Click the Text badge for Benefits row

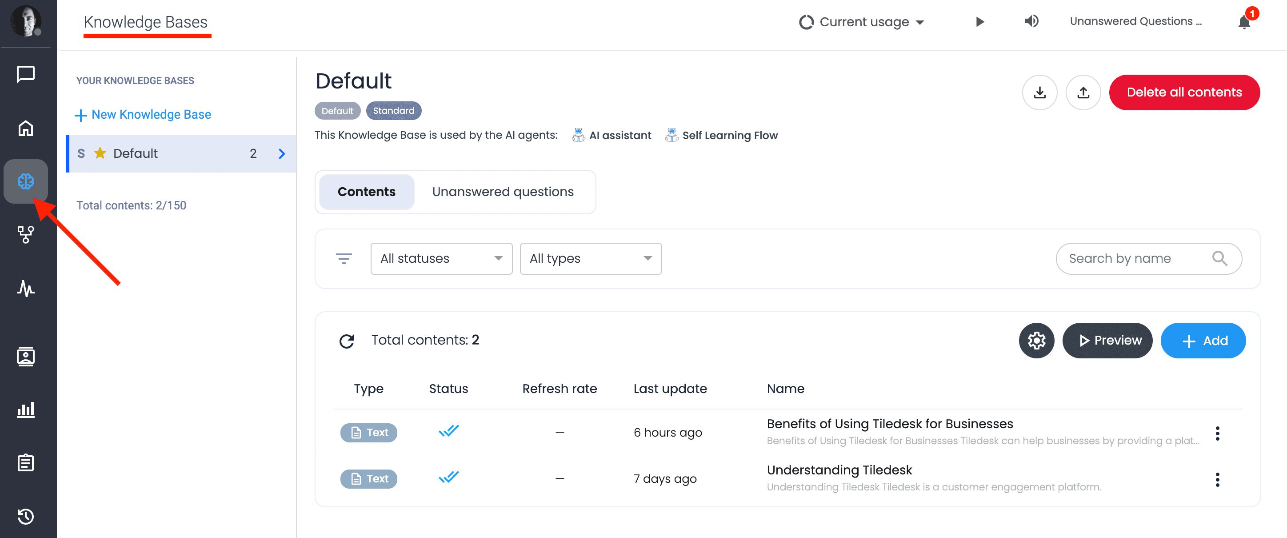(369, 433)
